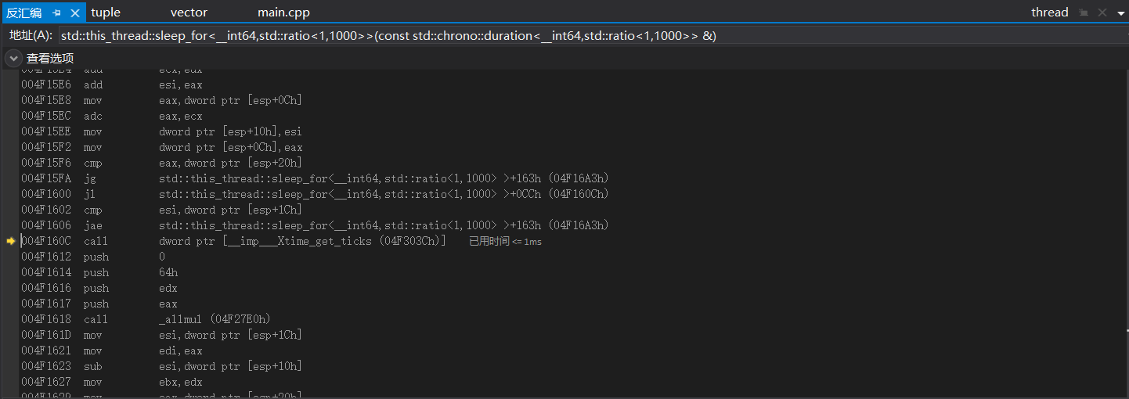Expand the 查看选项 chevron

click(x=13, y=58)
